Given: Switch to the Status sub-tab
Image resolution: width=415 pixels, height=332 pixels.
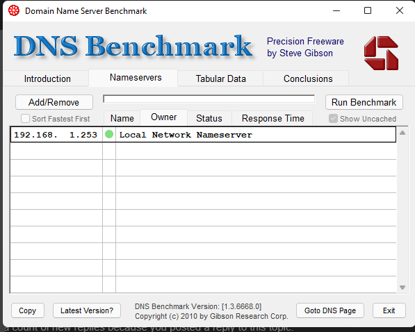Looking at the screenshot, I should (209, 118).
